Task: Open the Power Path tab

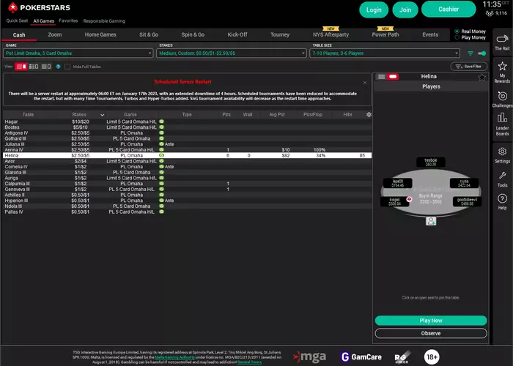Action: click(385, 34)
